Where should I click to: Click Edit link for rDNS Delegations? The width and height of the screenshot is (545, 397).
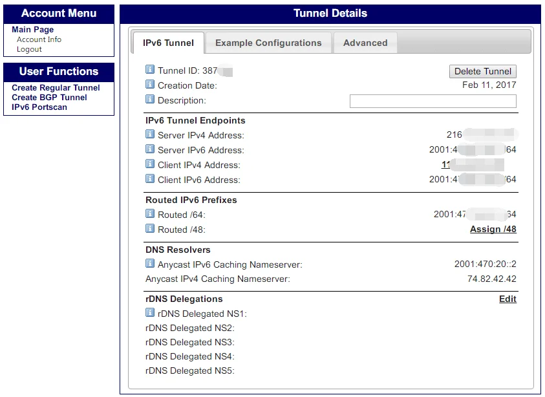pos(508,299)
